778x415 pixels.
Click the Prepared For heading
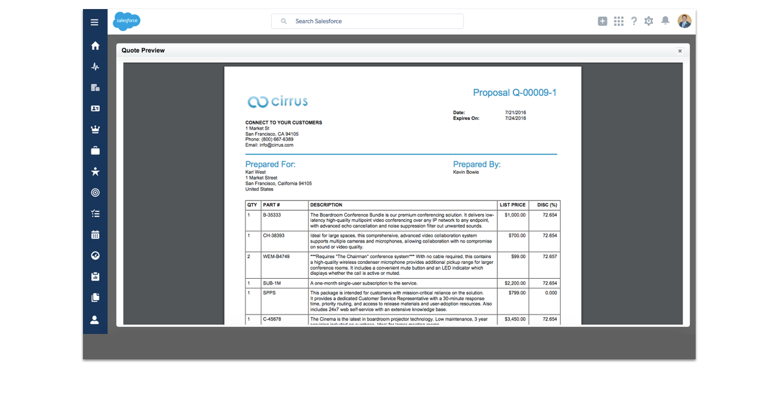pyautogui.click(x=270, y=165)
